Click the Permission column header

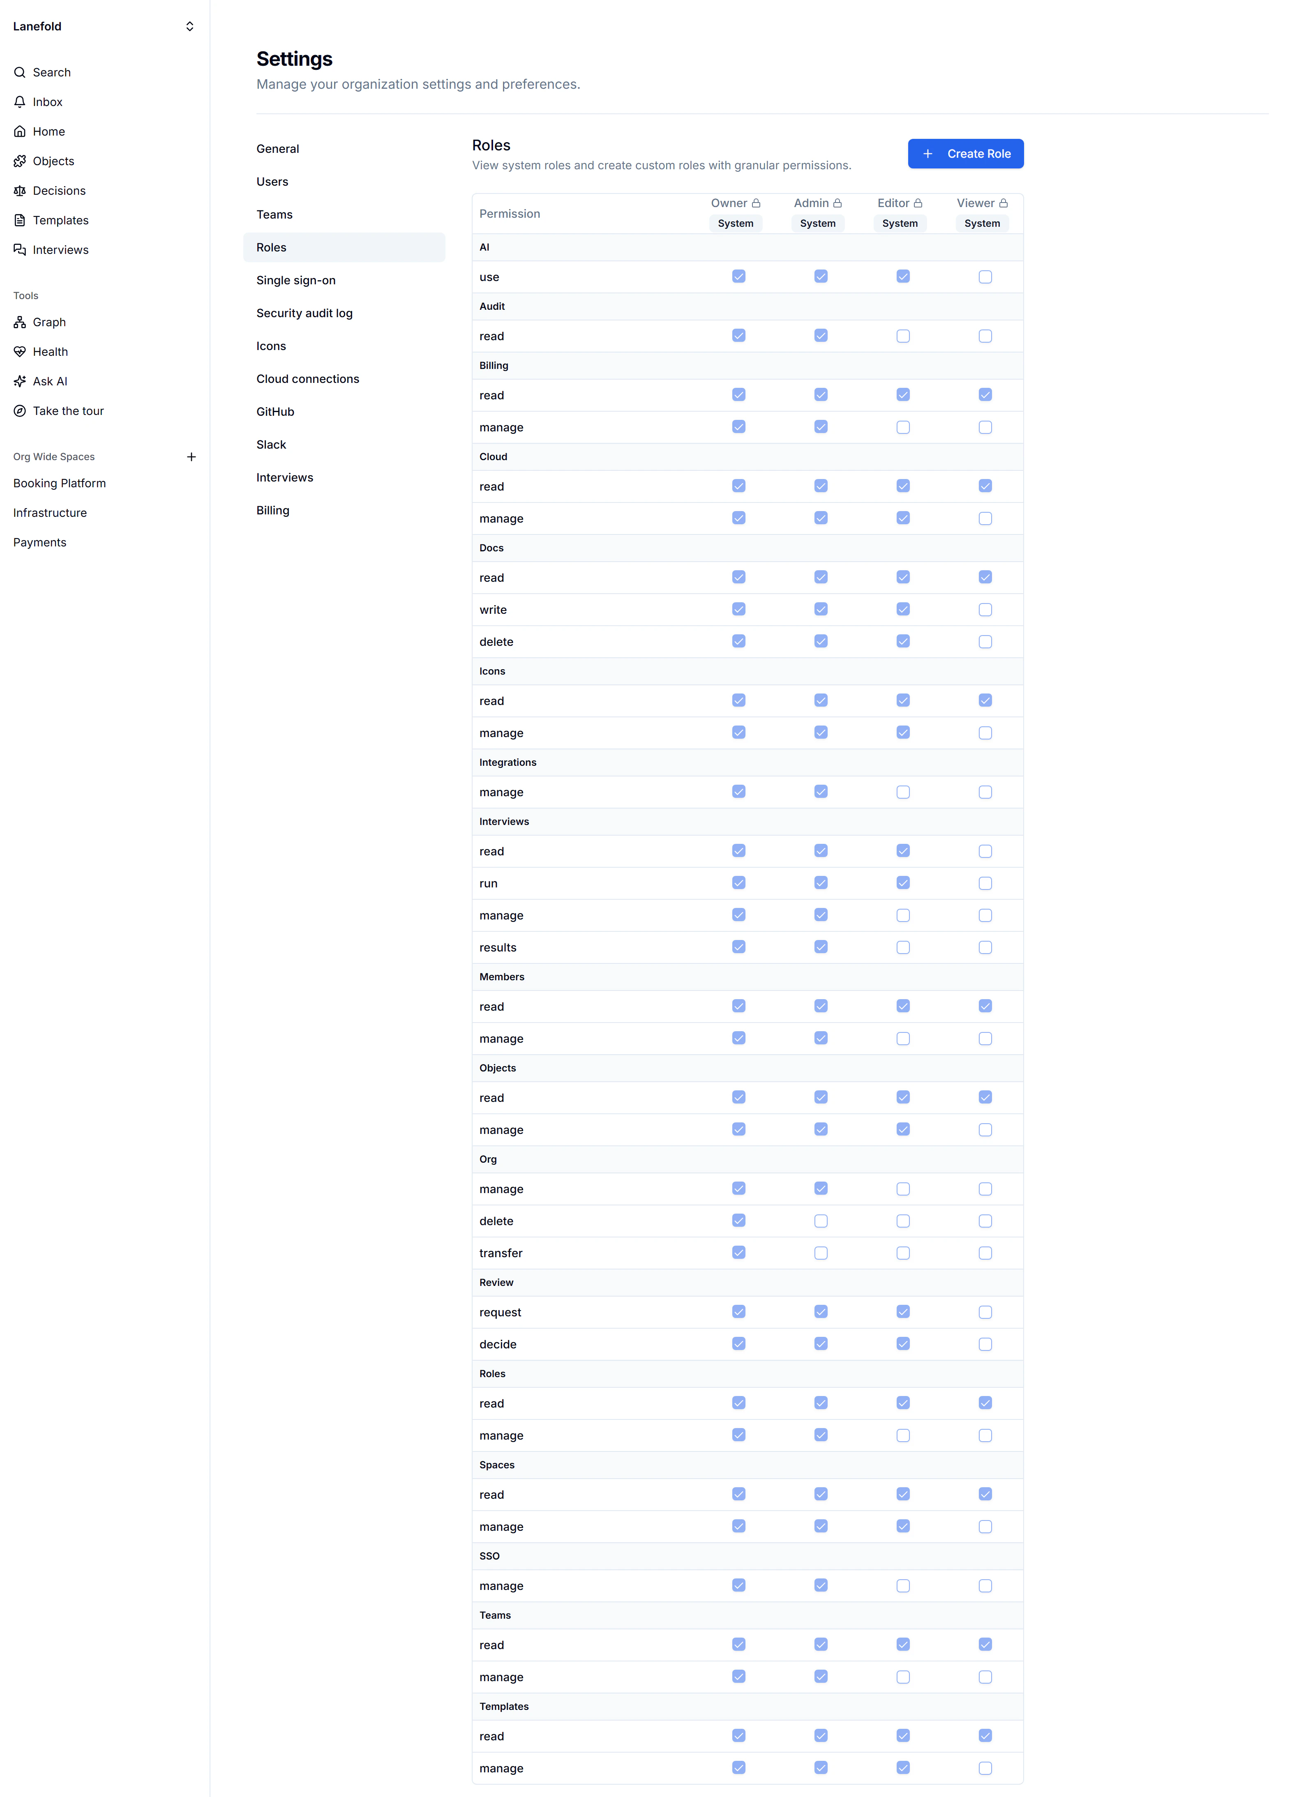[510, 214]
